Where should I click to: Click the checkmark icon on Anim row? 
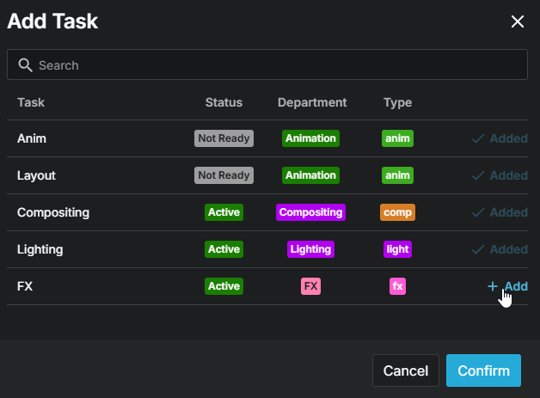pyautogui.click(x=478, y=138)
